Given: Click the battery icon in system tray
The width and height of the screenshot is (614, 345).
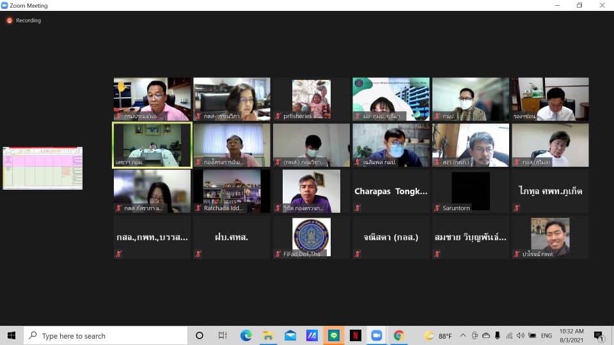Looking at the screenshot, I should click(531, 335).
